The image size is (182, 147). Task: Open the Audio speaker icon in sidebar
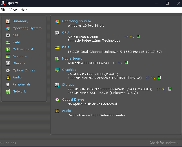[8, 77]
